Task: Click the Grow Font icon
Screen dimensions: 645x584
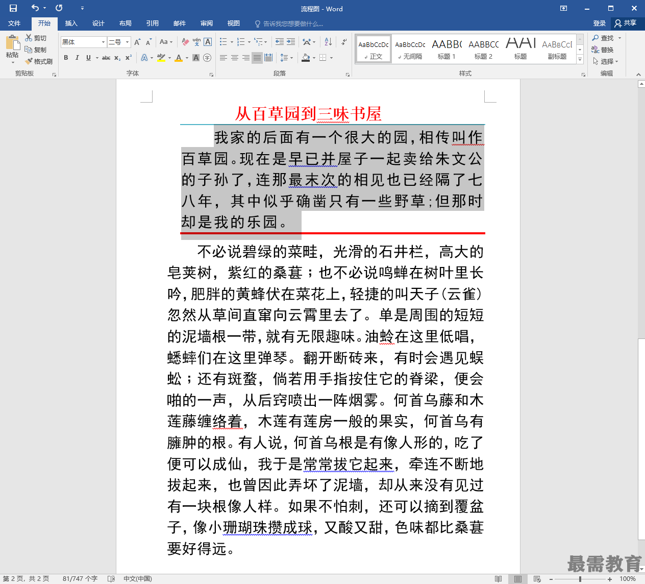Action: (x=137, y=42)
